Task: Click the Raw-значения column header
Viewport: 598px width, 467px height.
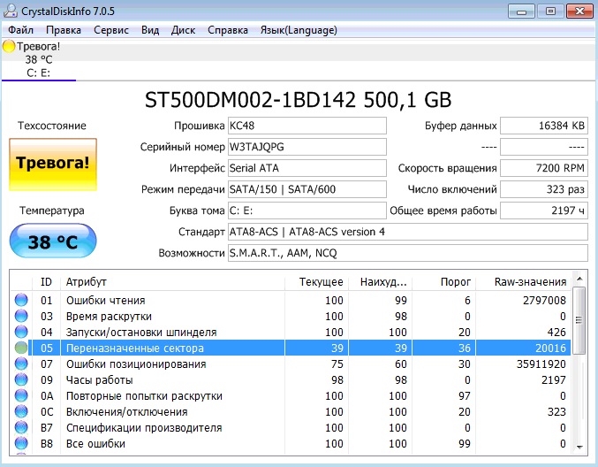Action: [x=524, y=282]
